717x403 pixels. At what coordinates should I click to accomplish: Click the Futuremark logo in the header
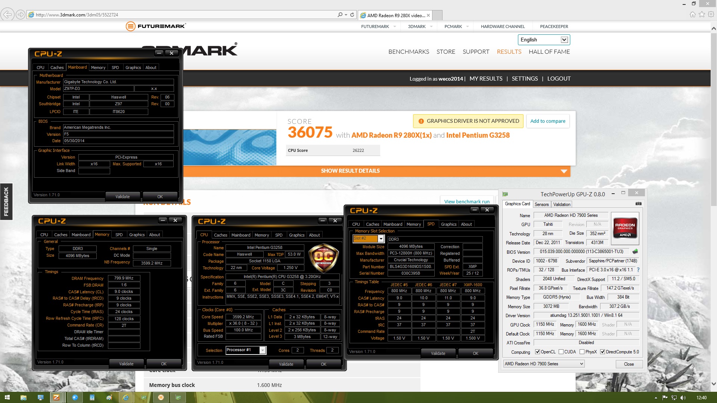[156, 26]
